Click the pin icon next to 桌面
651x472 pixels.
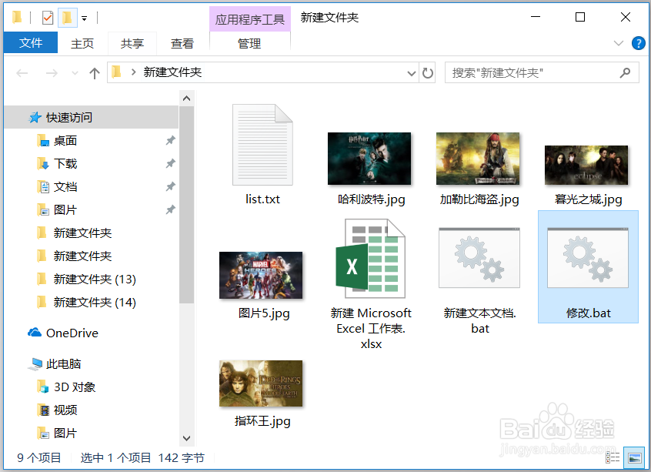170,141
